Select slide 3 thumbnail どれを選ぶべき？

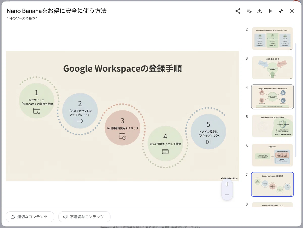pos(272,68)
